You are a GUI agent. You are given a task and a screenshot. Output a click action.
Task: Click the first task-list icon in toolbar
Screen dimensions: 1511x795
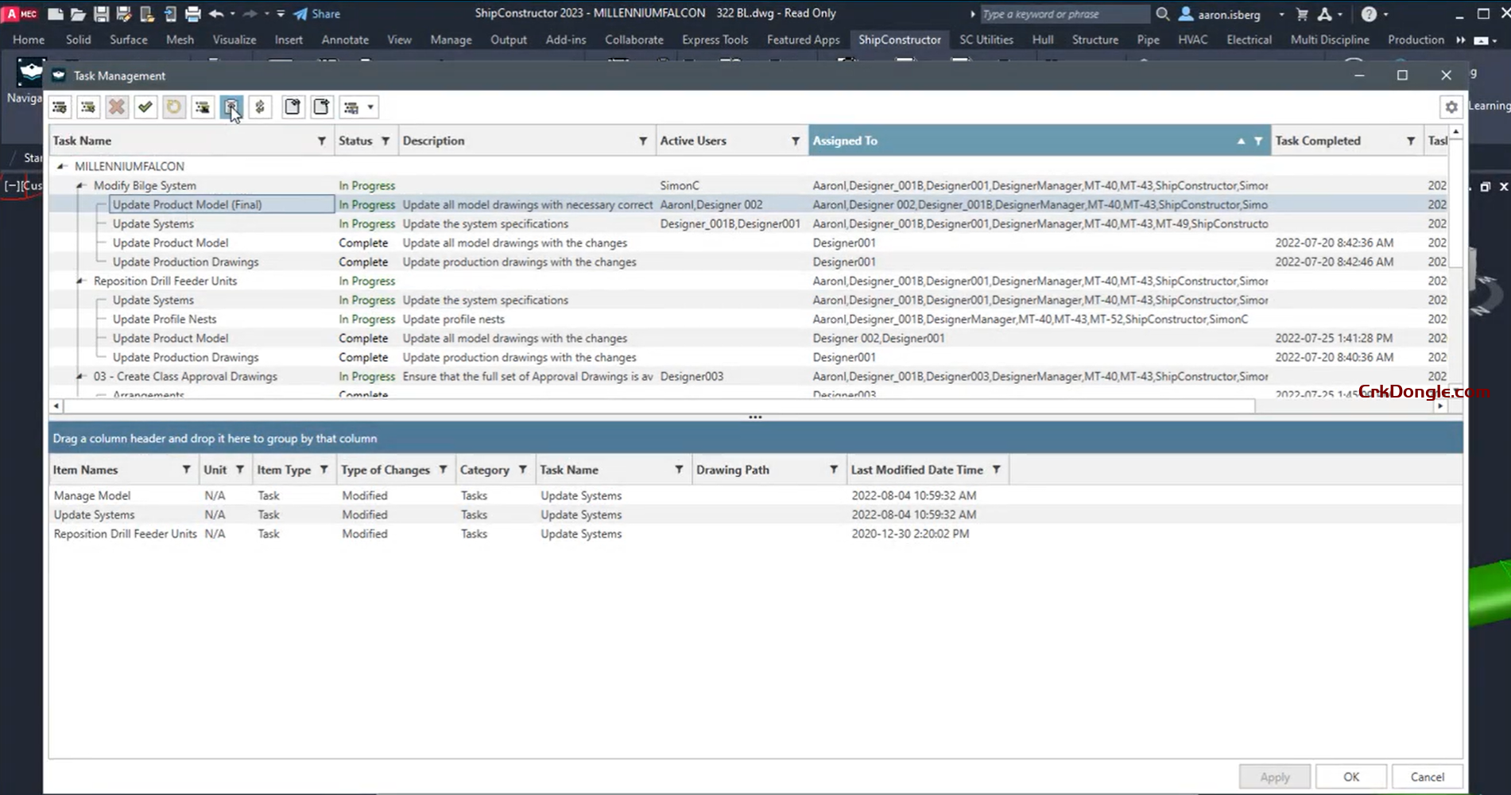point(60,107)
